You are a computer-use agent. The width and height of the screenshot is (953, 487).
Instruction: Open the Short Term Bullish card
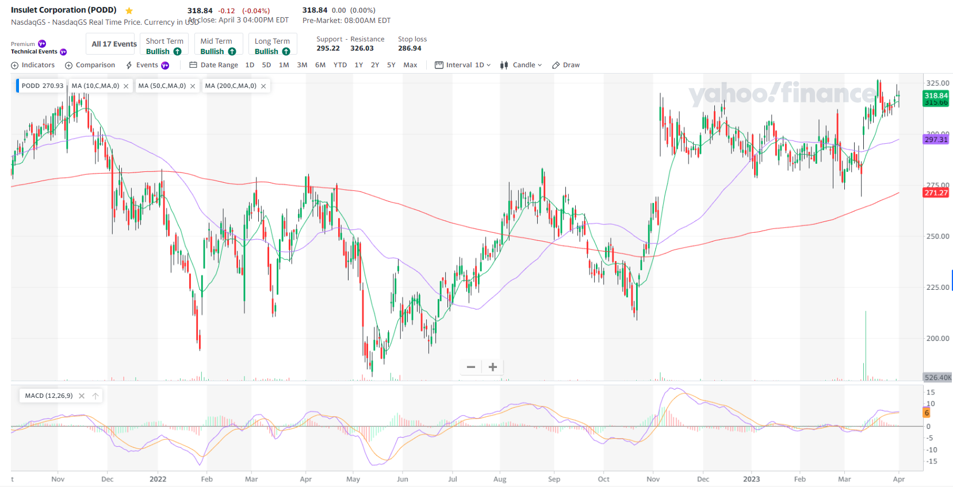(x=164, y=44)
